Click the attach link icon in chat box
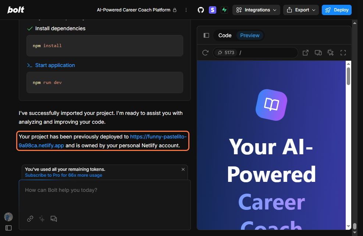Viewport: 363px width, 236px height. click(x=30, y=219)
